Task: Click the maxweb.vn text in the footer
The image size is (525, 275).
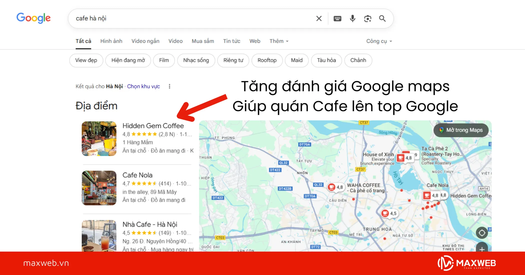Action: click(46, 263)
